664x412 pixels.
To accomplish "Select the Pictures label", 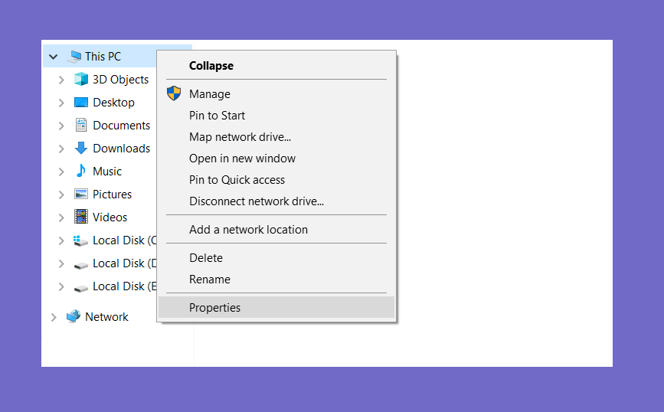I will point(113,194).
